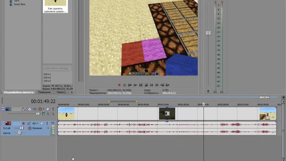Viewport: 286px width, 161px height.
Task: Step to previous frame in the transport
Action: pos(162,85)
